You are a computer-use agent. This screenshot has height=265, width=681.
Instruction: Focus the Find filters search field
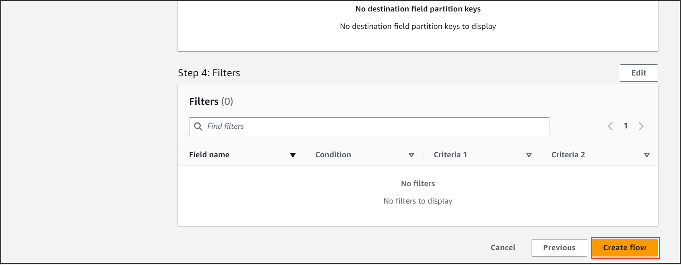click(374, 126)
